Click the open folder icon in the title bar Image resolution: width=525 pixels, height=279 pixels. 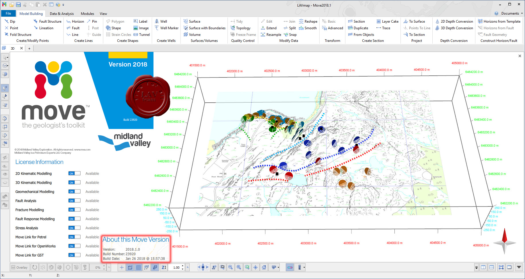point(12,5)
